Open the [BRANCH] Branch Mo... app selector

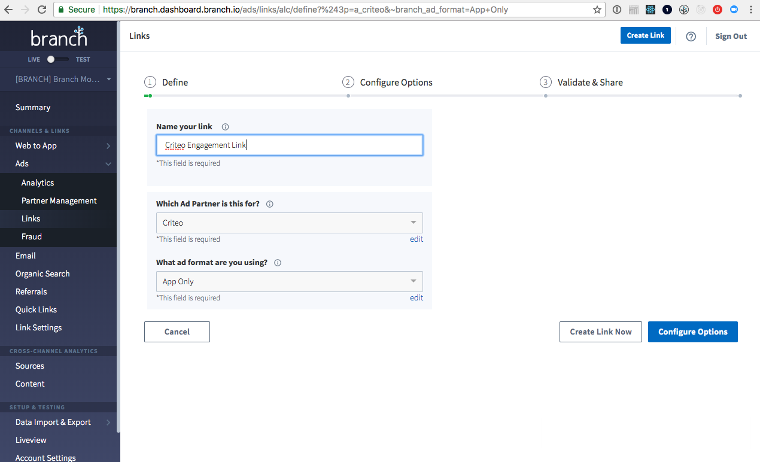(63, 79)
